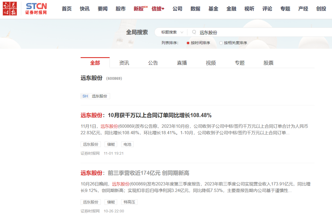Screen dimensions: 332x217
Task: Switch to the 直播 tab
Action: tap(182, 63)
